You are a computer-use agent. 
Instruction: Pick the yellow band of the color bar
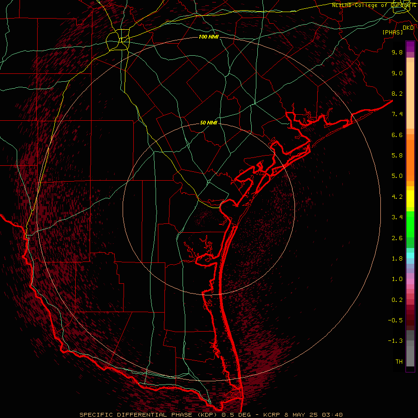click(x=410, y=199)
